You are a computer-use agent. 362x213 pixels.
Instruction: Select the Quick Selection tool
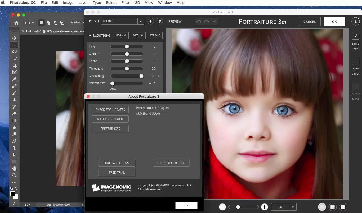[x=14, y=59]
